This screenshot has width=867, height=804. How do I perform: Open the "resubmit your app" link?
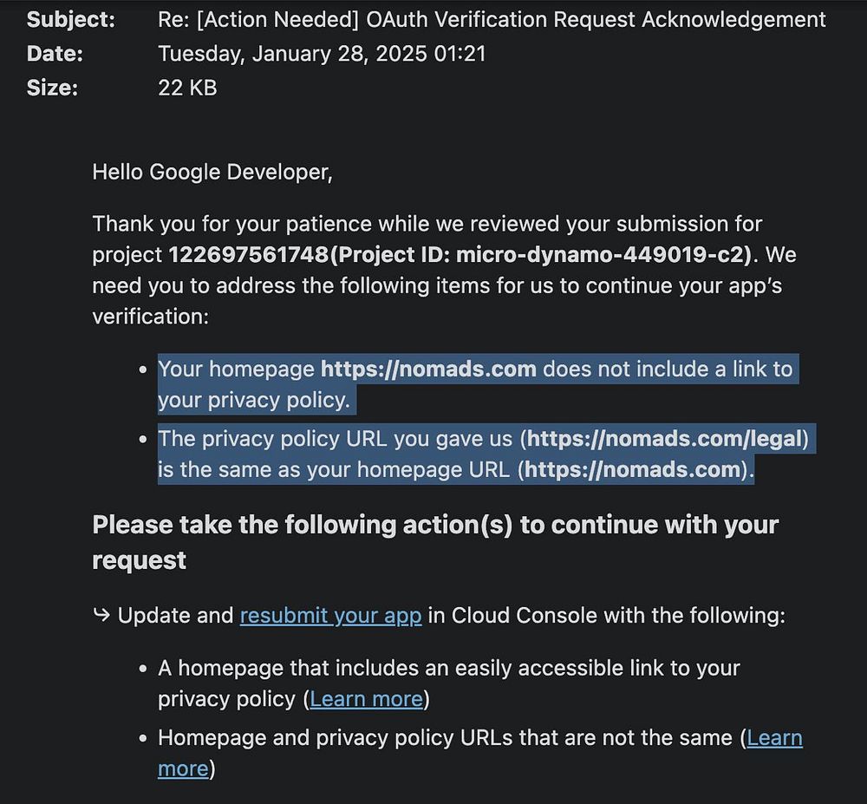330,616
